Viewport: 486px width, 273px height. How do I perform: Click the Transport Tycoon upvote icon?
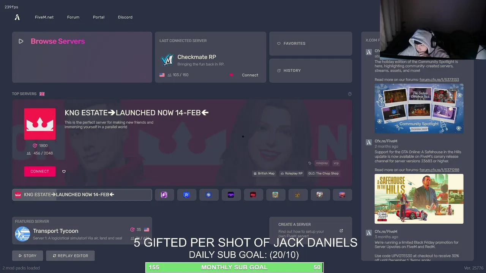click(x=132, y=229)
